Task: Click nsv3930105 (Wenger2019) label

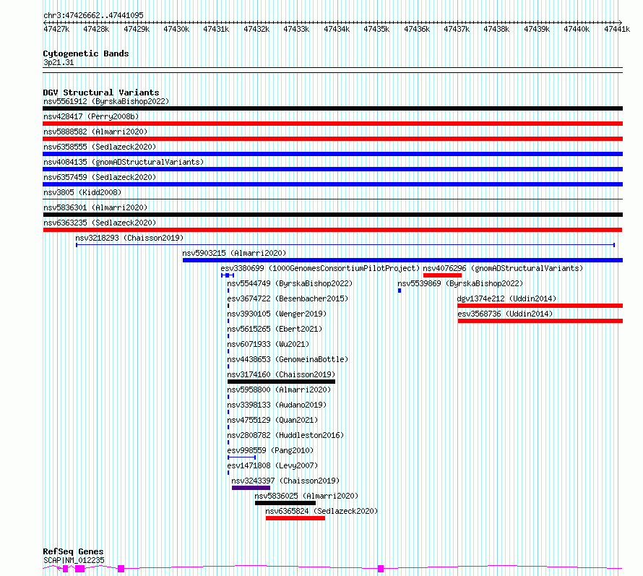Action: point(277,314)
